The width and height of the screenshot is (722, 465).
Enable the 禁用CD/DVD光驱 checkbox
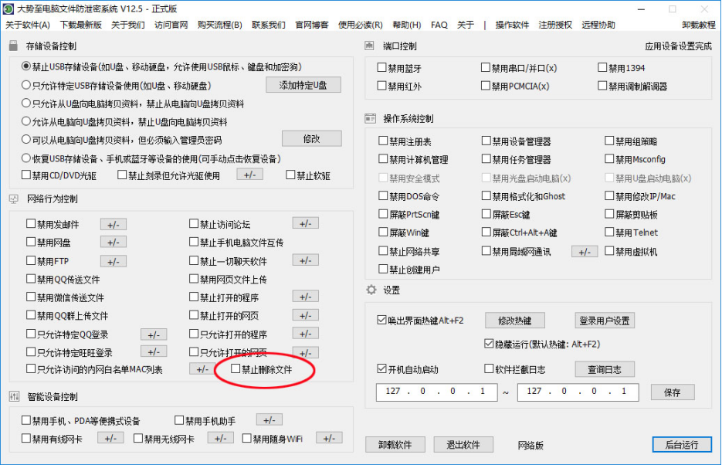26,175
